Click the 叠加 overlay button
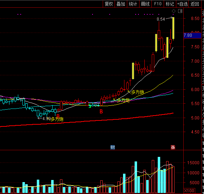Viewport: 204px width, 194px height. point(121,4)
